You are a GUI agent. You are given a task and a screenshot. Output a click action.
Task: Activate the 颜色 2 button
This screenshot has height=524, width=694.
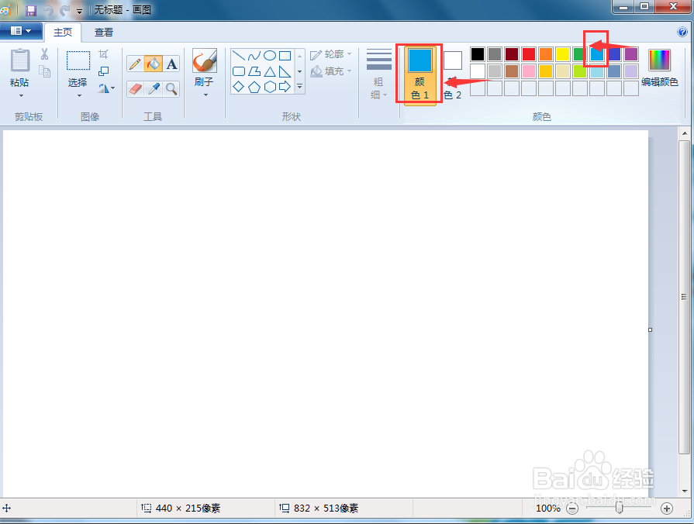click(x=453, y=74)
